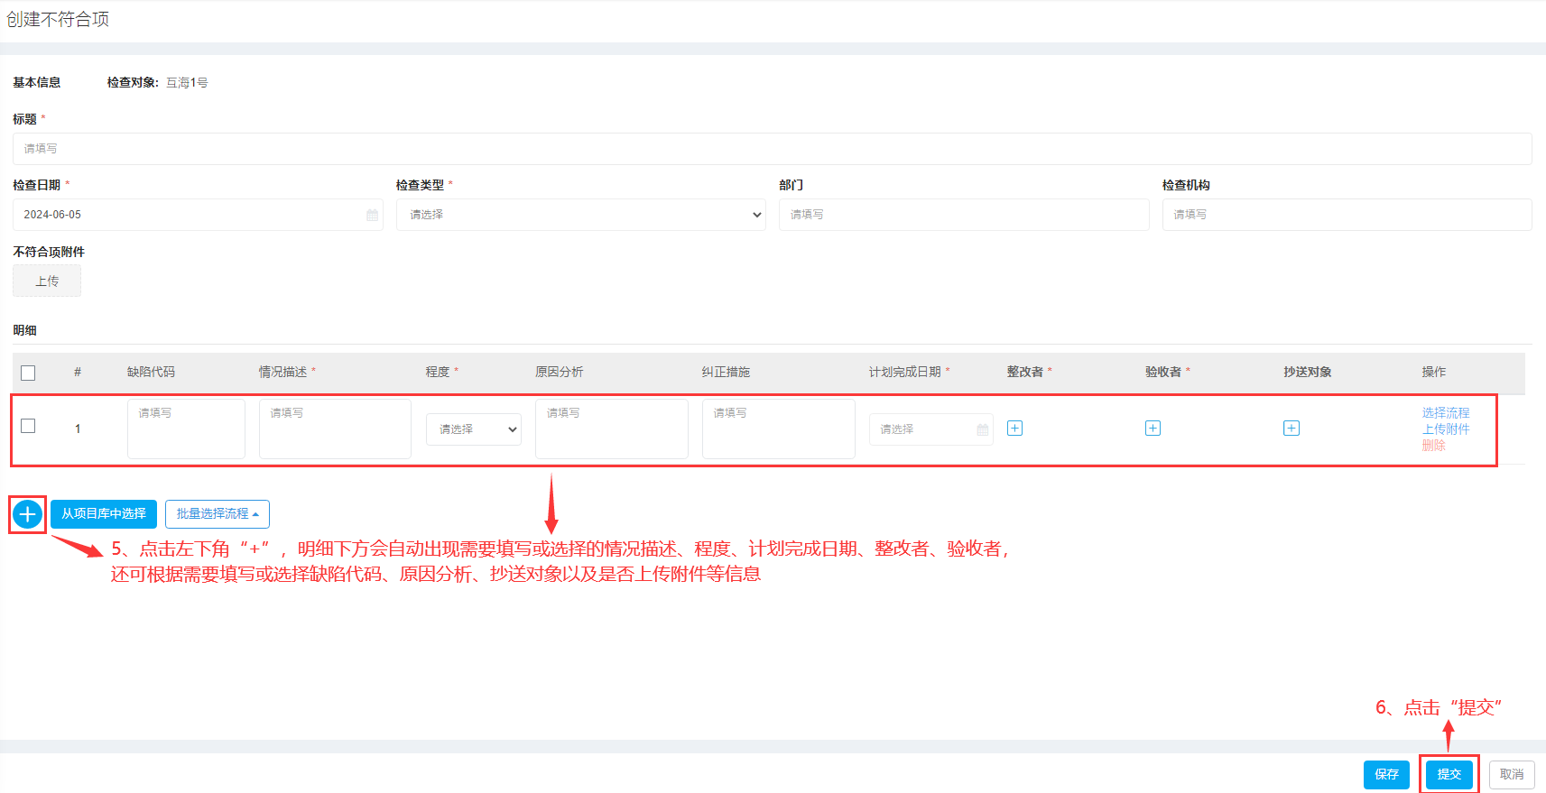Click the 从项目库中选择 button

coord(104,514)
